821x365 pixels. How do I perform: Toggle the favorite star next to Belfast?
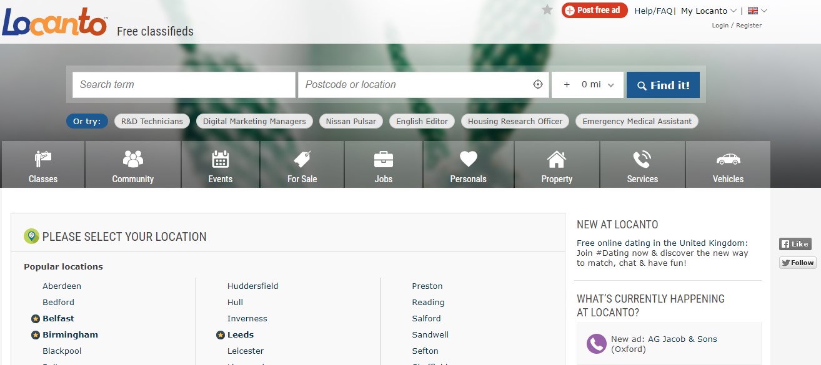pos(36,319)
